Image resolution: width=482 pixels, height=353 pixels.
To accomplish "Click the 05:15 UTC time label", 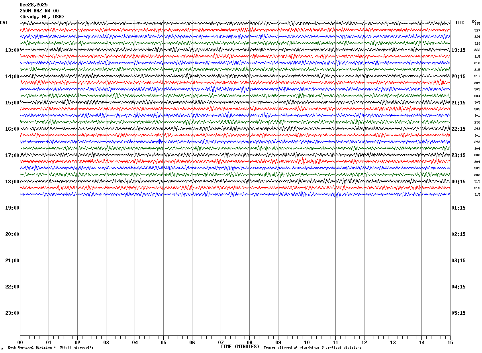I will pos(458,313).
